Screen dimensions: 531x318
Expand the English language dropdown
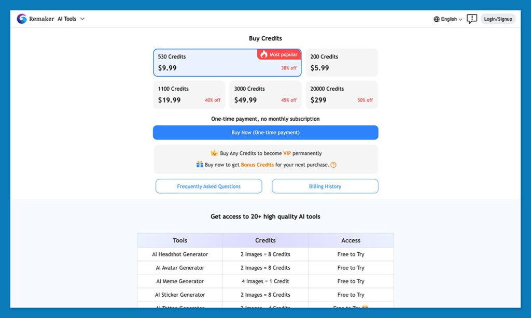pos(447,19)
